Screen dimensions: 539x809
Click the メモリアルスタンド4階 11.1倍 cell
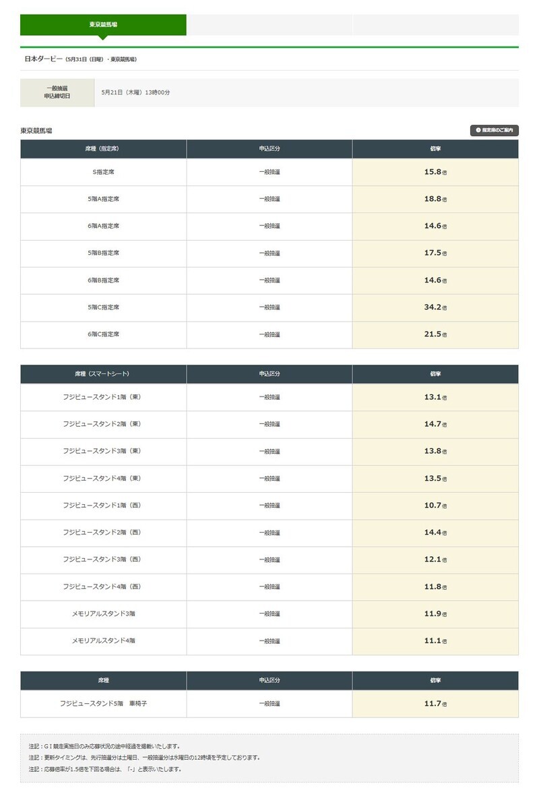point(435,640)
